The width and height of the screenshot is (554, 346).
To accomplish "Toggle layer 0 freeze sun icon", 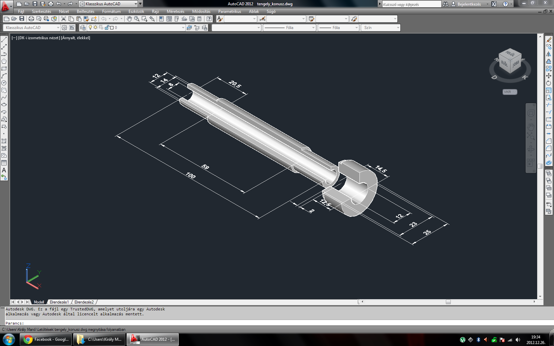I will tap(96, 28).
